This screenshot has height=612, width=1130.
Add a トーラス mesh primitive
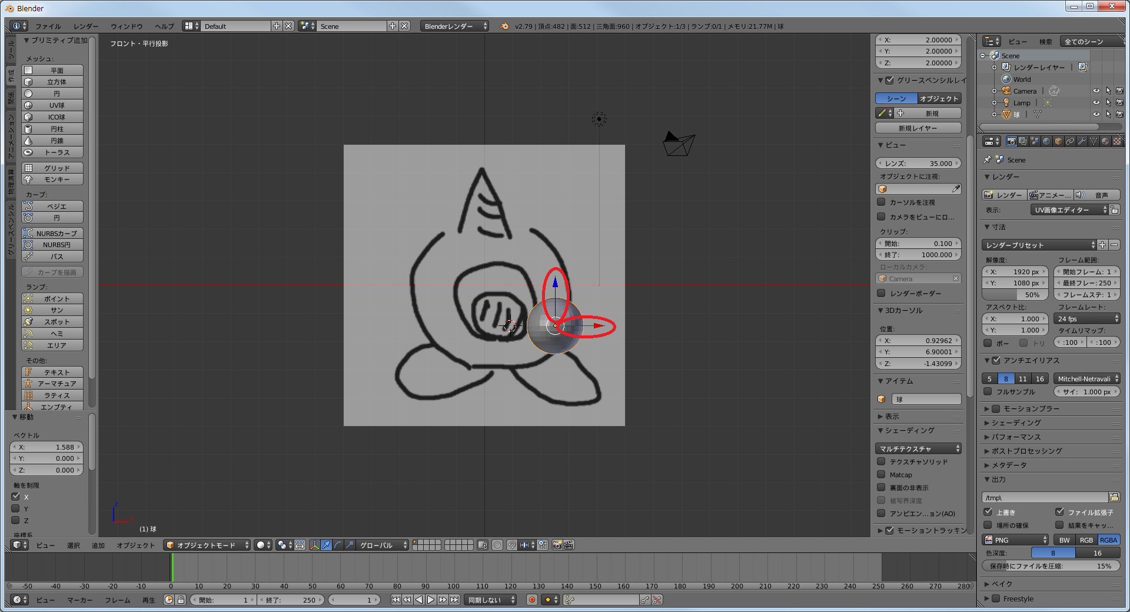[x=52, y=152]
